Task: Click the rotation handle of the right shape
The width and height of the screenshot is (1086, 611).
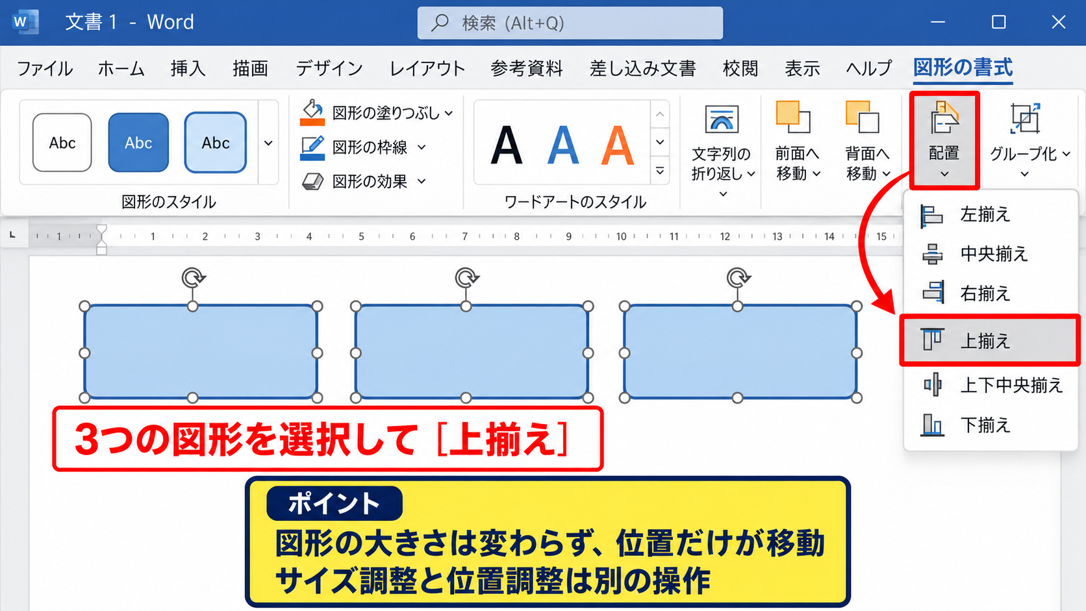Action: click(739, 278)
